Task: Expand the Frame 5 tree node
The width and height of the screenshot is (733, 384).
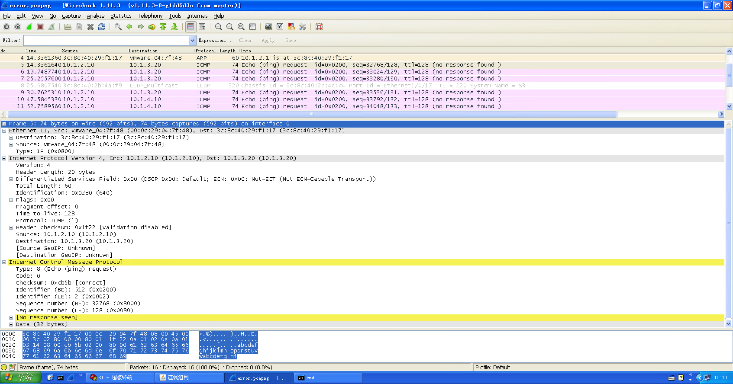Action: click(4, 124)
